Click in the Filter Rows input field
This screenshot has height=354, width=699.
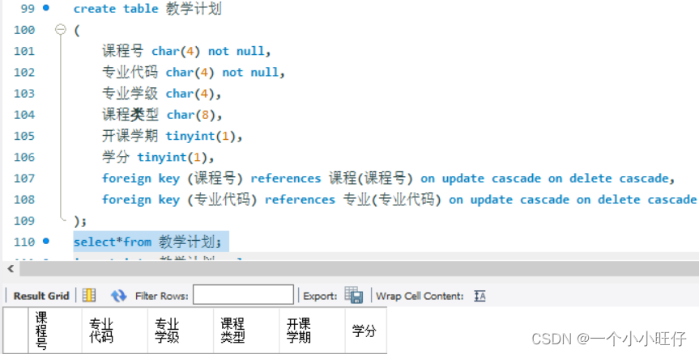[243, 295]
